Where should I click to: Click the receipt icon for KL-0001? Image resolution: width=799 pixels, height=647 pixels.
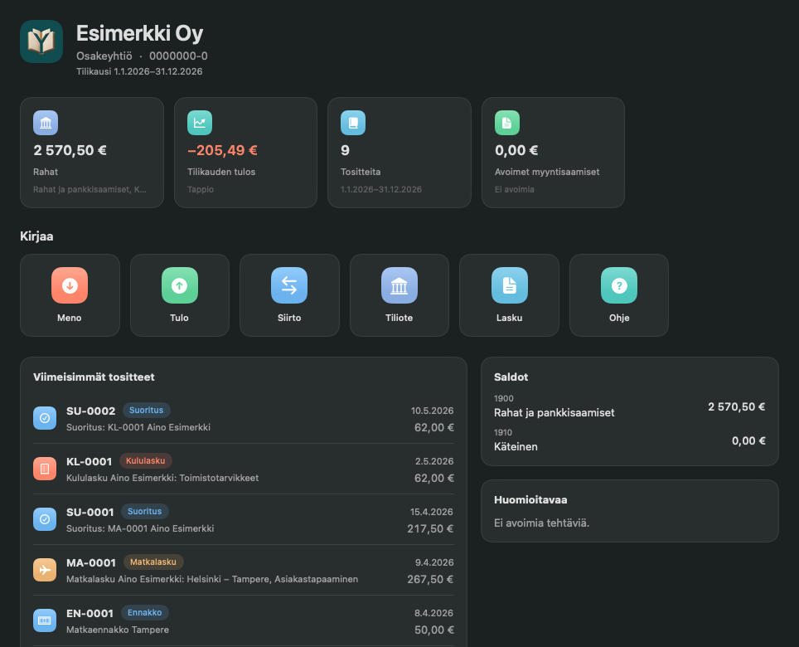pos(45,469)
